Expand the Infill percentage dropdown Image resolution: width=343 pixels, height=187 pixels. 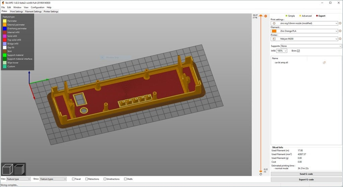[282, 51]
